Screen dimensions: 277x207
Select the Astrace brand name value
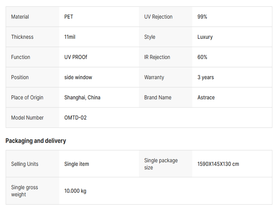point(206,97)
